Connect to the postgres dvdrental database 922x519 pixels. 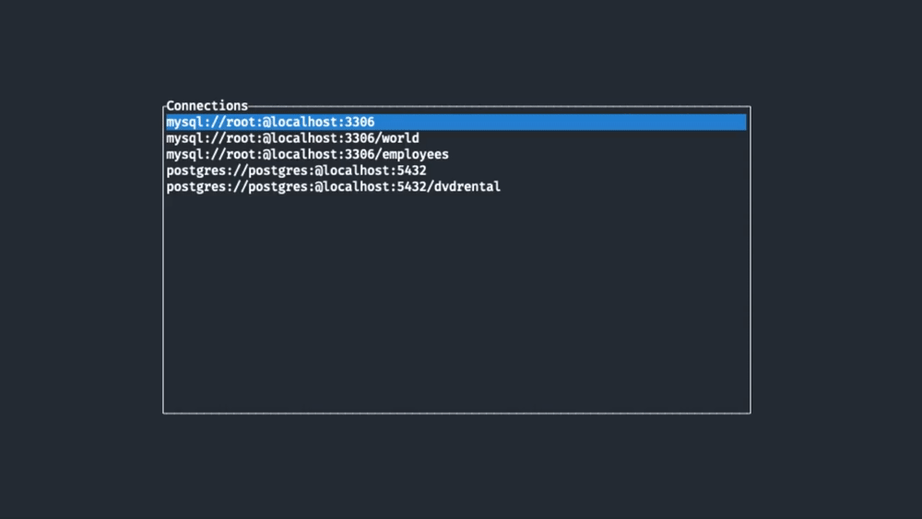[333, 187]
